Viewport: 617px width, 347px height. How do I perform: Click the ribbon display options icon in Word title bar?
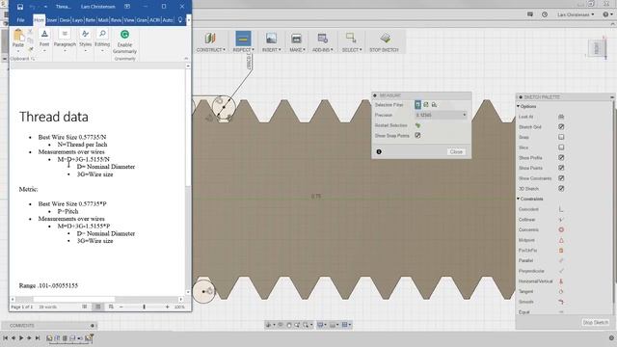coord(127,7)
